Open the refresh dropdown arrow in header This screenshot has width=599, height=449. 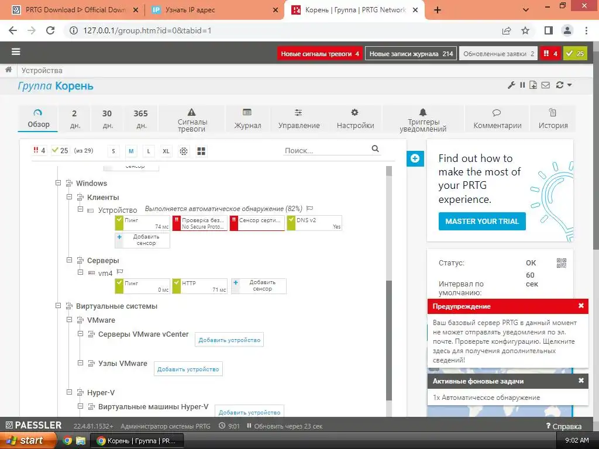[570, 85]
